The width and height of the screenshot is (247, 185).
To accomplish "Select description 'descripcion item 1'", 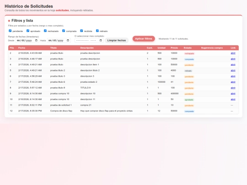I will (90, 64).
